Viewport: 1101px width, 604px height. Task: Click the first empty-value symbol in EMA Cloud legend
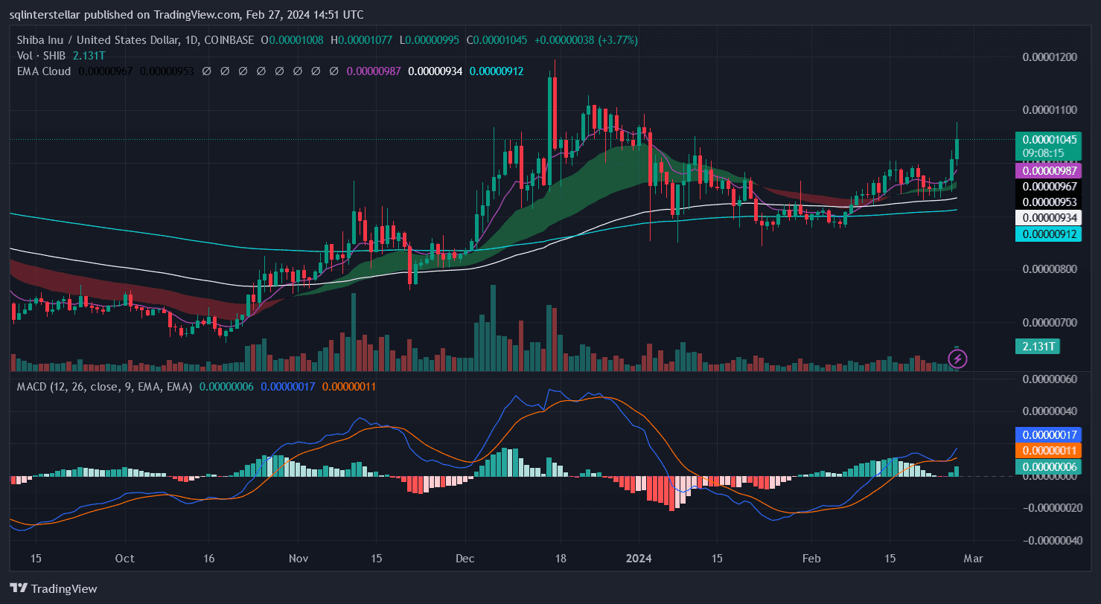click(x=206, y=71)
